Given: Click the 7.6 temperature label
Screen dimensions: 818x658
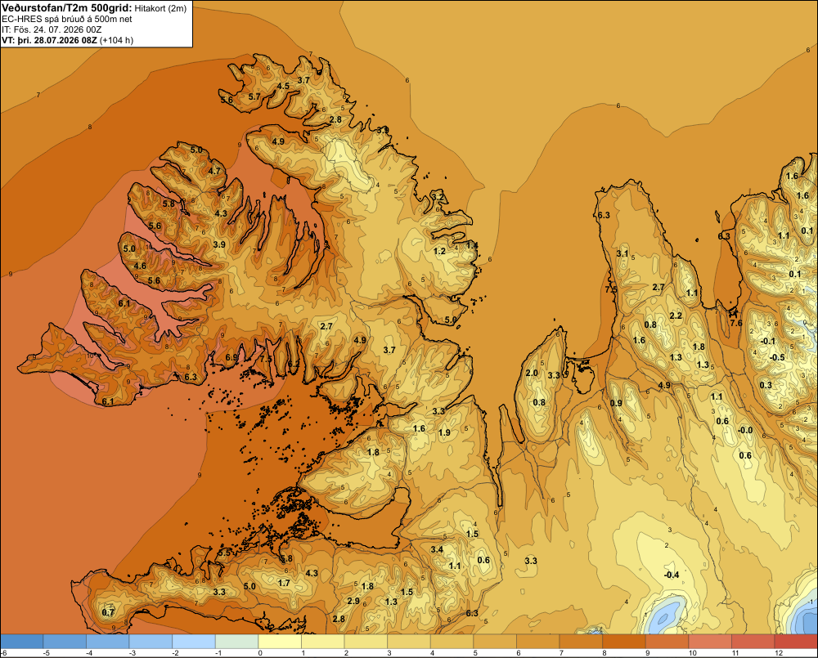Looking at the screenshot, I should tap(735, 323).
